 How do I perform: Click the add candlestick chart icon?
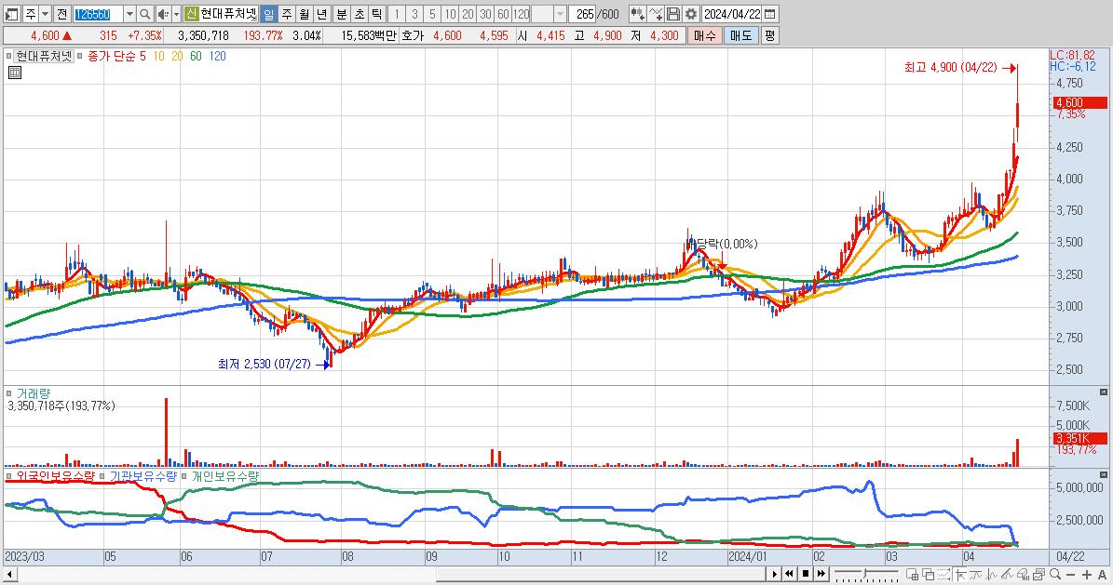point(637,14)
